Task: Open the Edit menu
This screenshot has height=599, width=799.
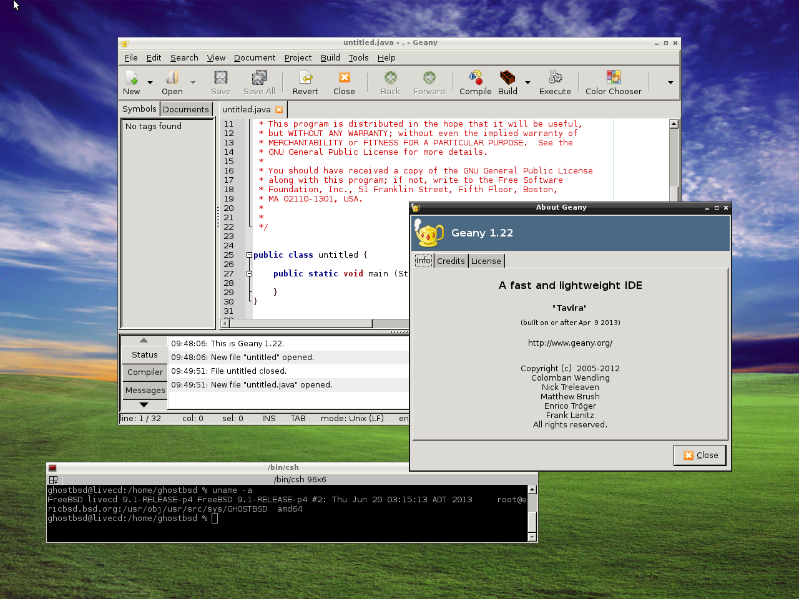Action: click(x=154, y=57)
